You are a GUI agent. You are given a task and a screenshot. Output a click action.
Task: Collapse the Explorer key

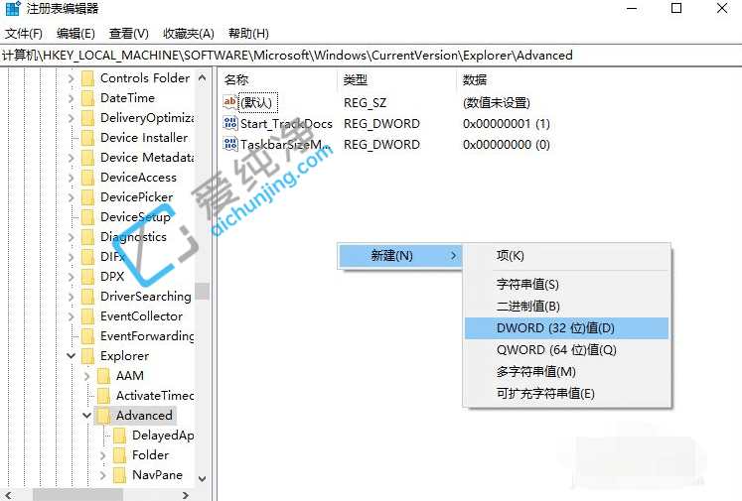71,356
